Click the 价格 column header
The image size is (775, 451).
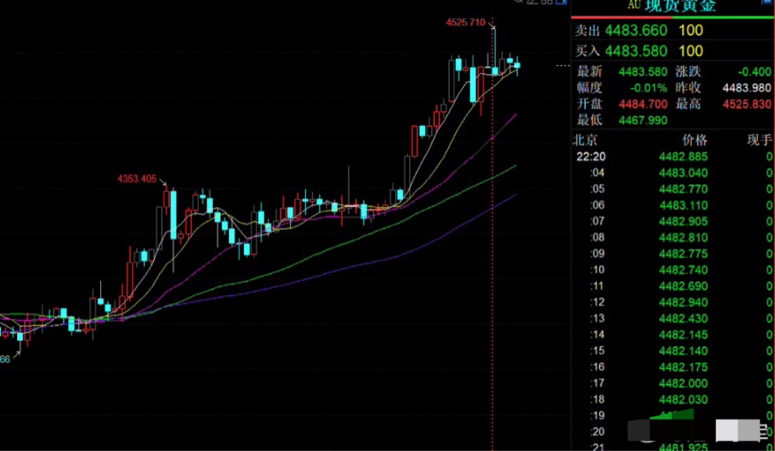(x=696, y=140)
